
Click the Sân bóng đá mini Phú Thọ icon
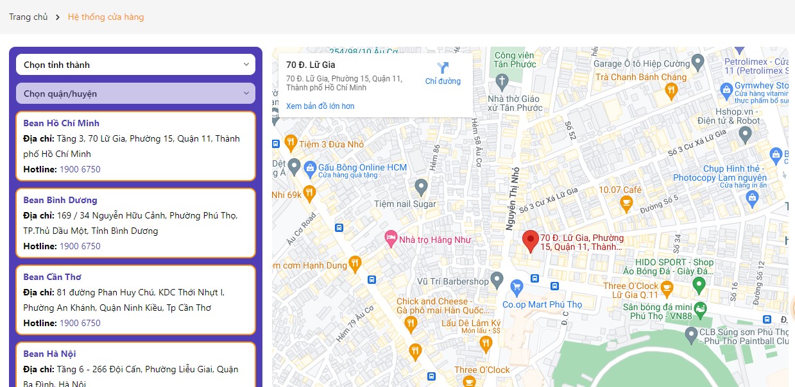pyautogui.click(x=700, y=309)
